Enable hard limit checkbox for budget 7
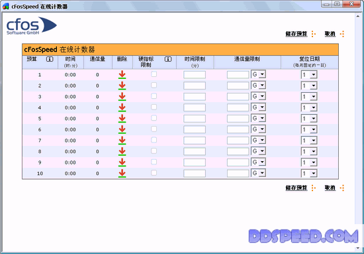 coord(154,140)
